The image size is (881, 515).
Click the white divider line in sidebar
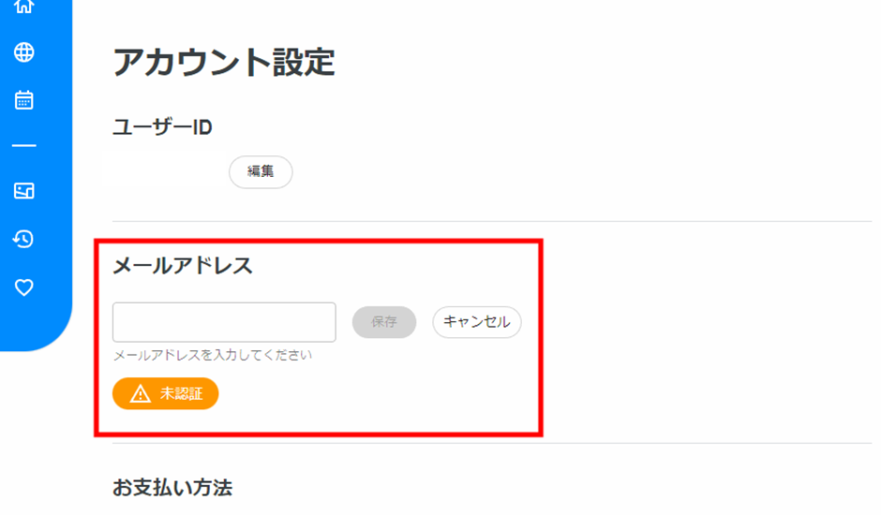click(24, 146)
